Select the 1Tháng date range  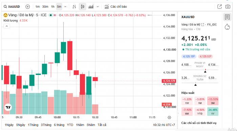(33, 125)
